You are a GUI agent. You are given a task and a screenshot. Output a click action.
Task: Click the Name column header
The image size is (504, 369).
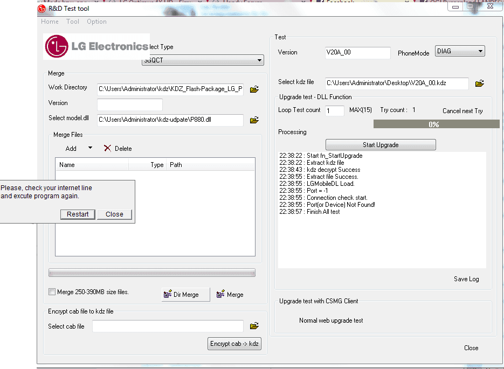click(x=92, y=165)
